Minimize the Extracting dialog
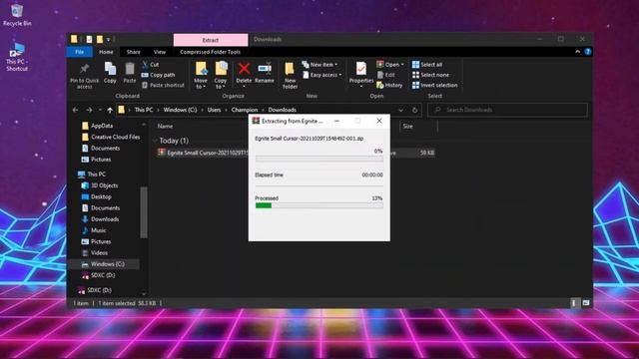 click(x=336, y=121)
